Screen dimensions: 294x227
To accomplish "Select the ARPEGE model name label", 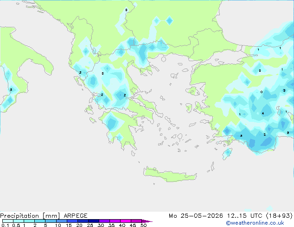I will (76, 216).
